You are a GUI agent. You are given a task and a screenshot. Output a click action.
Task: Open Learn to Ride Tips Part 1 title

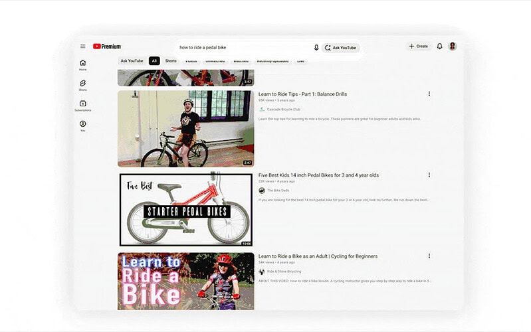(302, 94)
